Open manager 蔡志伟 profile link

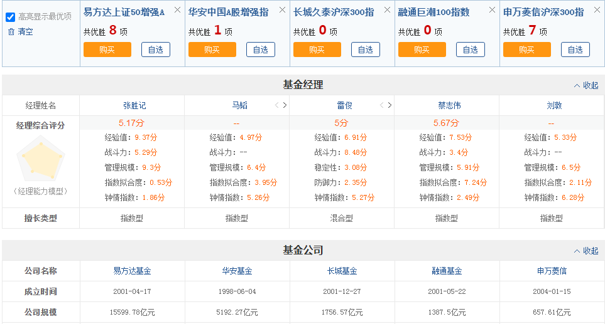[x=449, y=105]
